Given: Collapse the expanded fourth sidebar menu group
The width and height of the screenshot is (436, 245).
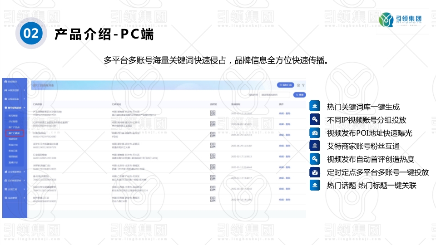Looking at the screenshot, I should (x=25, y=108).
